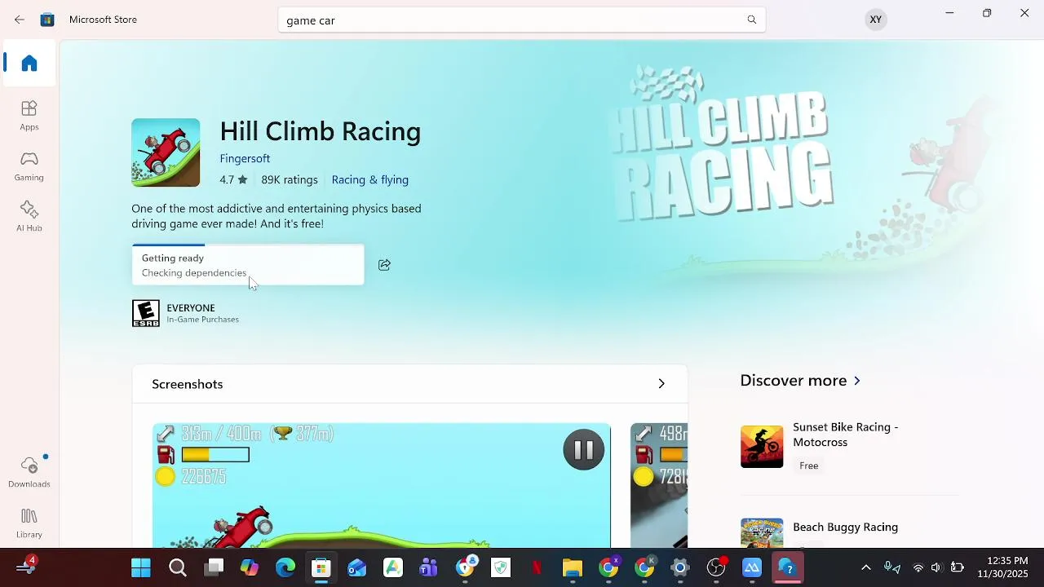Open Microsoft Edge from the taskbar
Image resolution: width=1044 pixels, height=587 pixels.
point(285,567)
